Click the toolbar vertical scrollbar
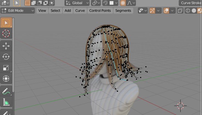The image size is (202, 115). [x=13, y=55]
